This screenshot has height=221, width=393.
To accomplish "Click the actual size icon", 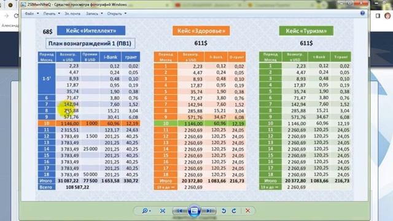I will 163,211.
